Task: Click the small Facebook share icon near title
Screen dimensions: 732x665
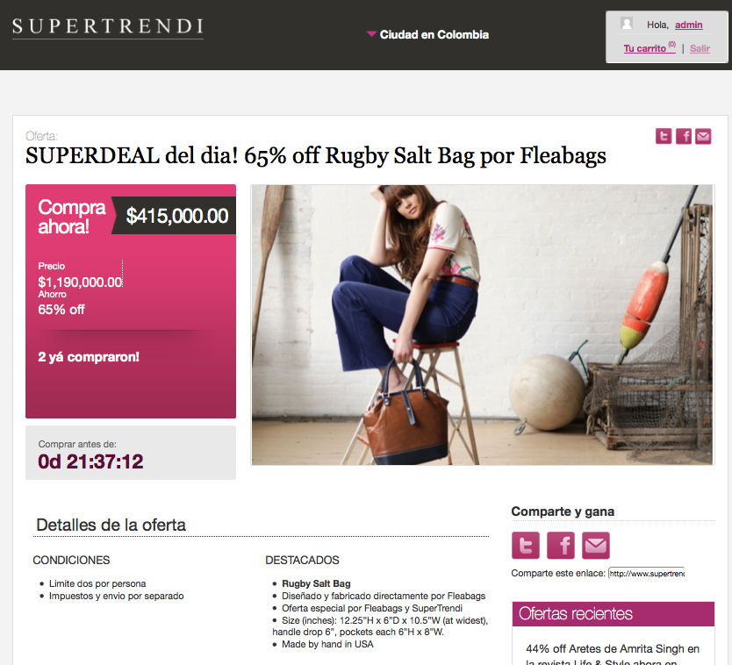Action: tap(684, 136)
